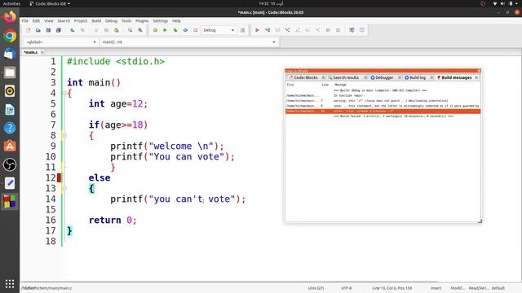Open the Edit menu
Image resolution: width=522 pixels, height=293 pixels.
(x=36, y=21)
